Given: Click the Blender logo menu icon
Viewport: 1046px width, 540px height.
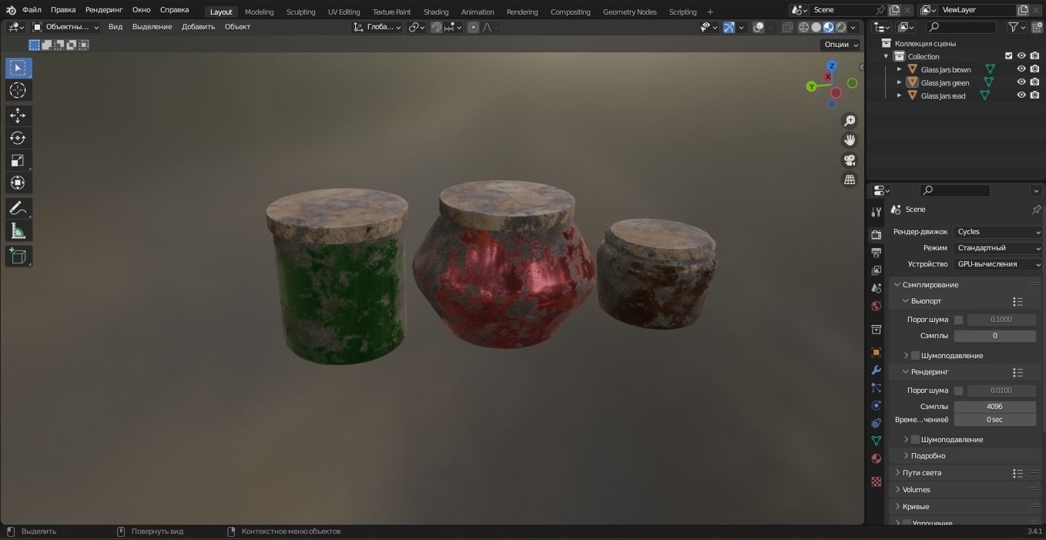Looking at the screenshot, I should 11,10.
